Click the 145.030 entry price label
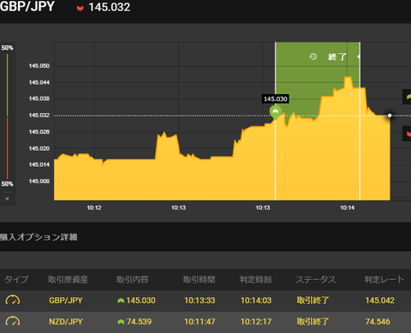Screen dimensions: 411x333 coord(276,99)
